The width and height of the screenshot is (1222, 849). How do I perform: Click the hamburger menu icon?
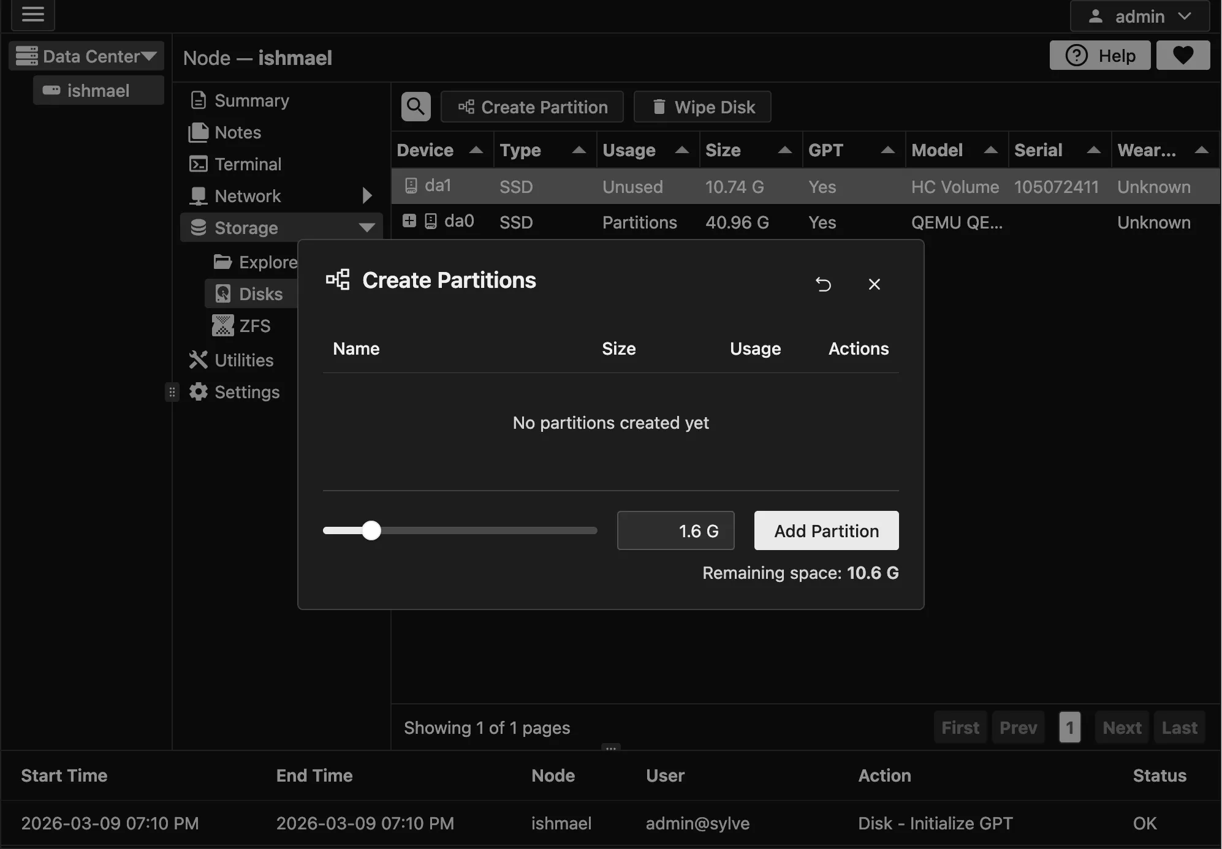(x=33, y=15)
